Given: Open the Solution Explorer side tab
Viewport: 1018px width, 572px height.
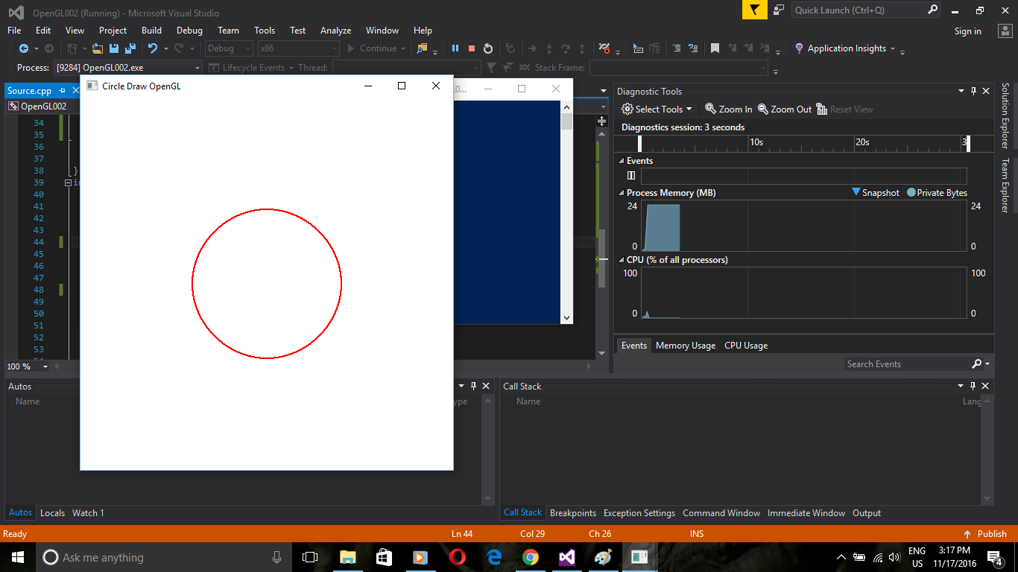Looking at the screenshot, I should pyautogui.click(x=1005, y=115).
